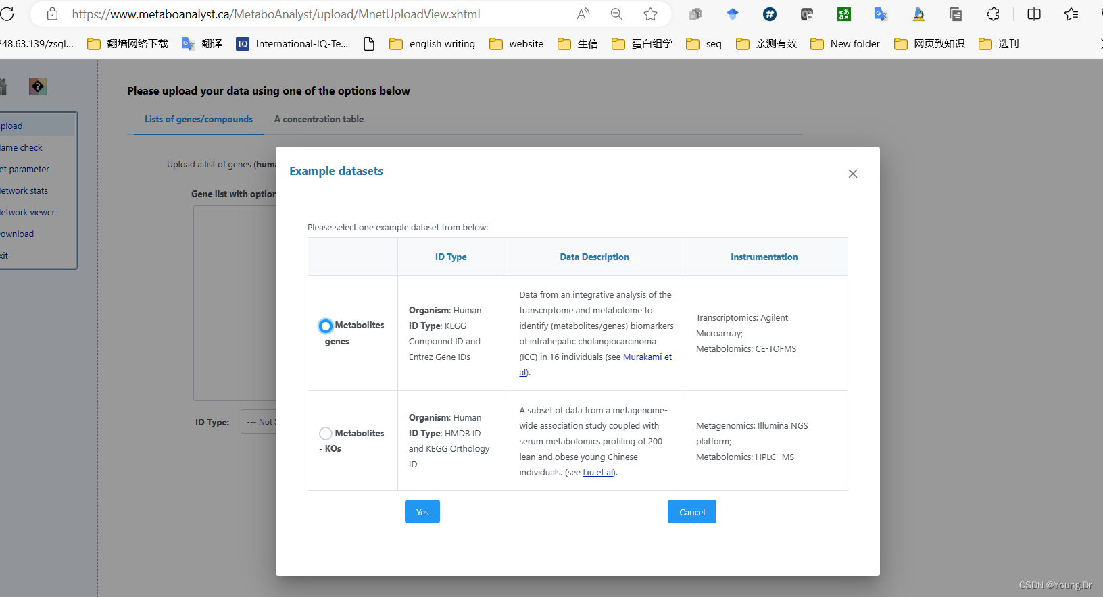Screen dimensions: 1103x597
Task: Close the Example datasets dialog with X
Action: pyautogui.click(x=853, y=174)
